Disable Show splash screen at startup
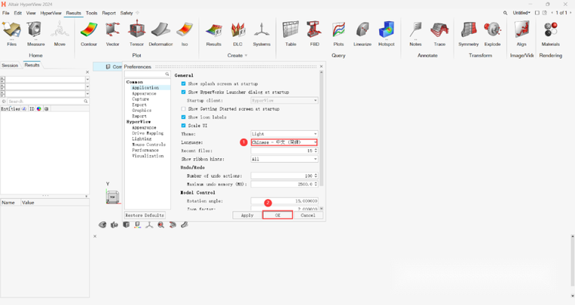 coord(183,84)
